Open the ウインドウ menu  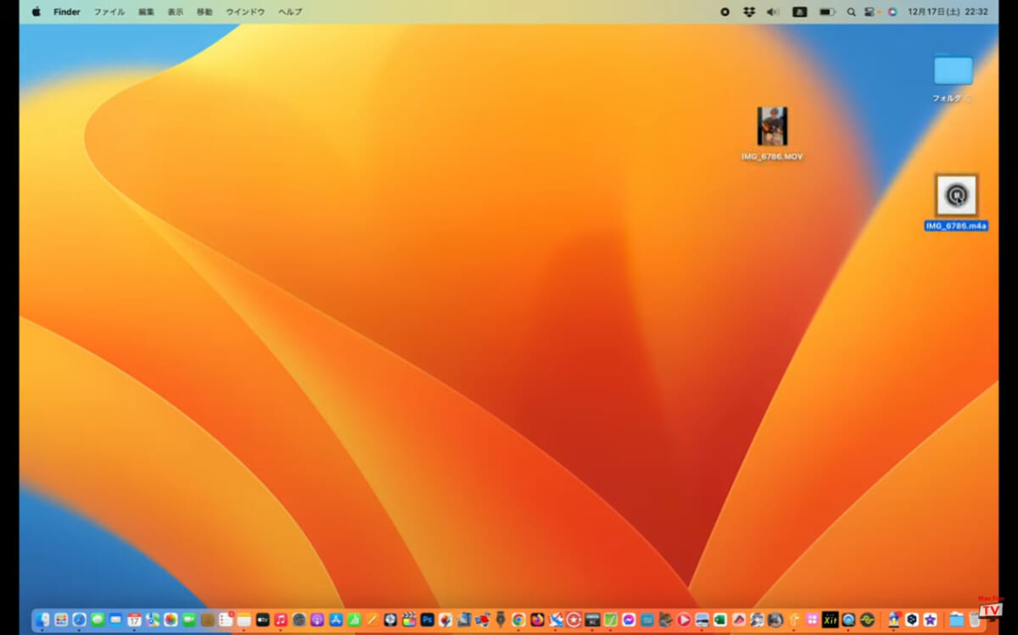(245, 12)
